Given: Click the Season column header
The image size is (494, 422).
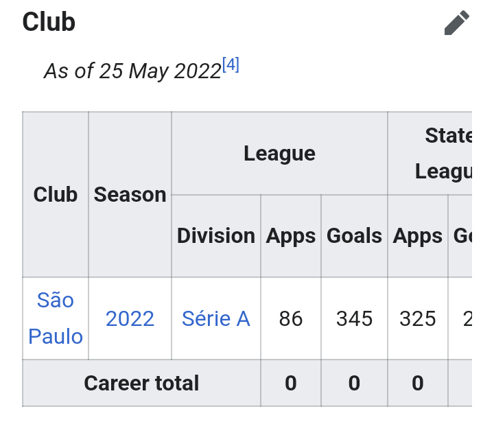Looking at the screenshot, I should [130, 194].
